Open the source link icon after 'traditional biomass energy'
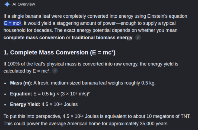 (x=138, y=37)
